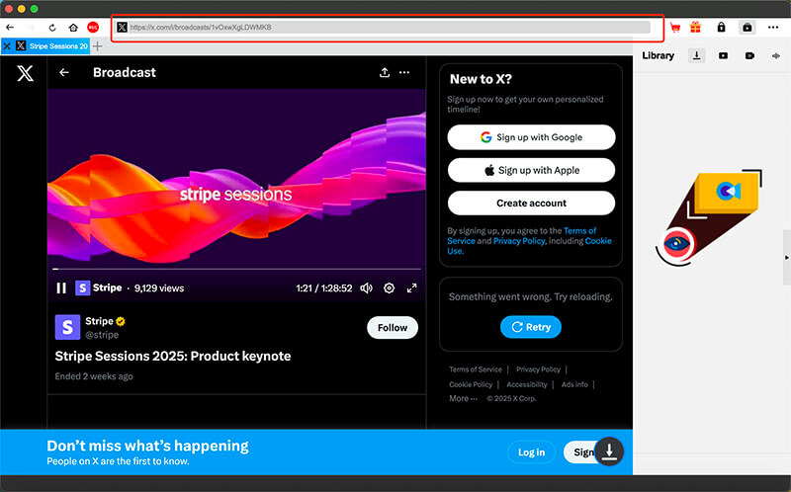Open the Library video tab icon
Screen dimensions: 791x492
click(x=723, y=55)
